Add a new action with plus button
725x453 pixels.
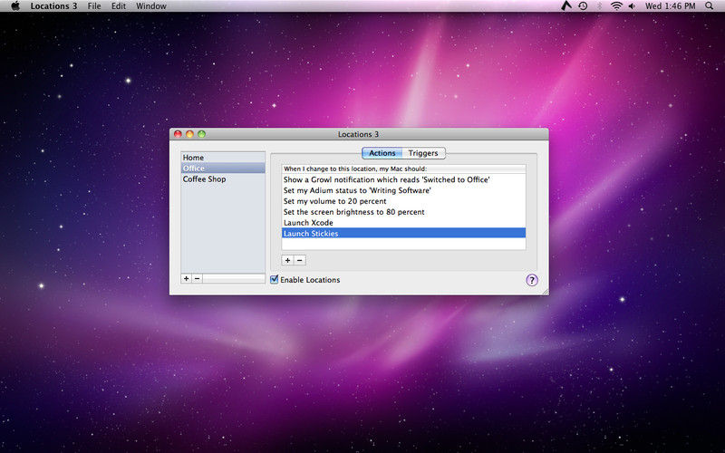click(287, 260)
